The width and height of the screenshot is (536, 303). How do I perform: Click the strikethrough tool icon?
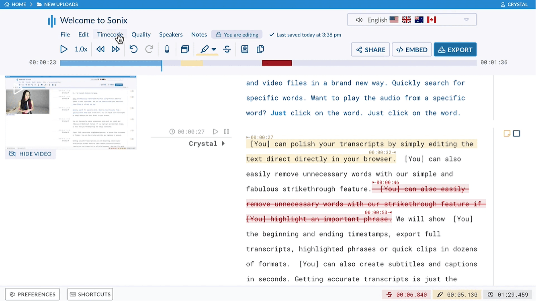coord(227,49)
